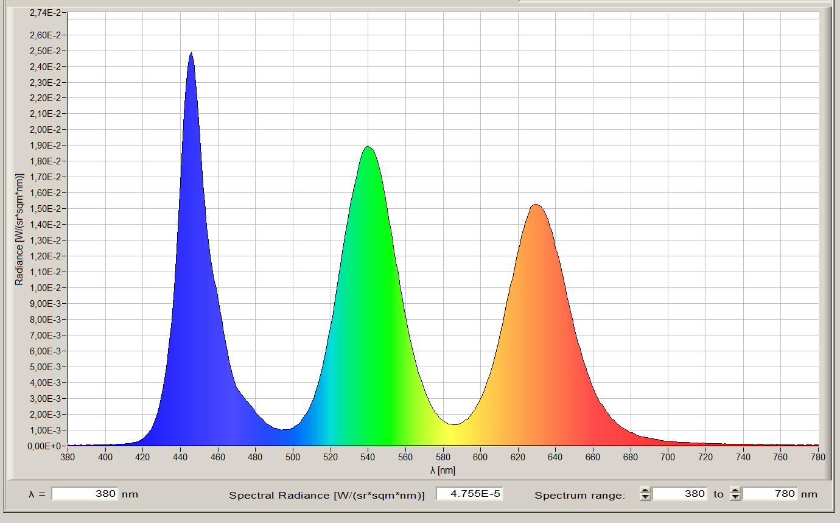The height and width of the screenshot is (523, 840).
Task: Click the spectrum range start increment arrow
Action: [645, 490]
